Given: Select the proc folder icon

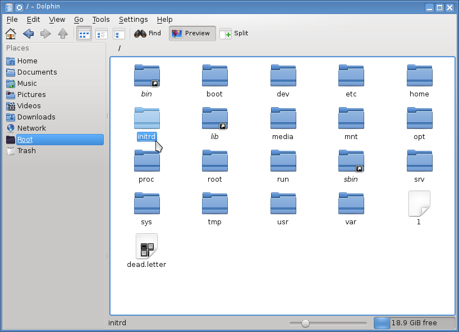Looking at the screenshot, I should coord(146,161).
